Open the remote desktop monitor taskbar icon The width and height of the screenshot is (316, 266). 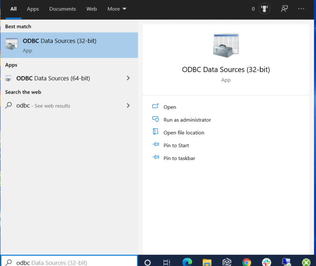click(x=286, y=262)
